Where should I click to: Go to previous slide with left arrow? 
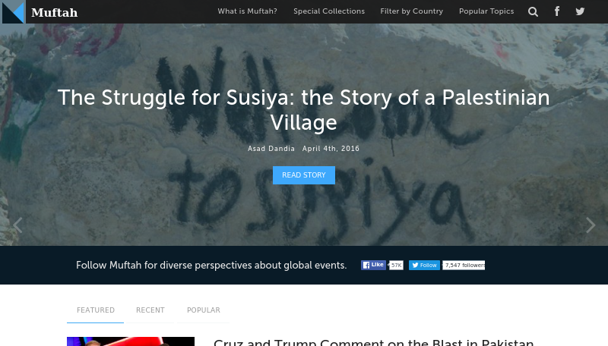click(17, 225)
